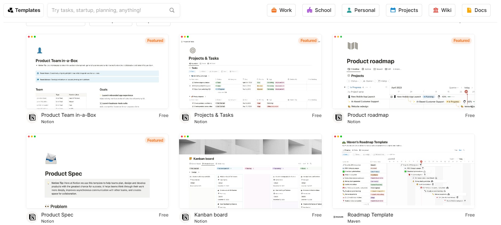
Task: Click Notion creator under Product Team in-a-Box
Action: (48, 122)
